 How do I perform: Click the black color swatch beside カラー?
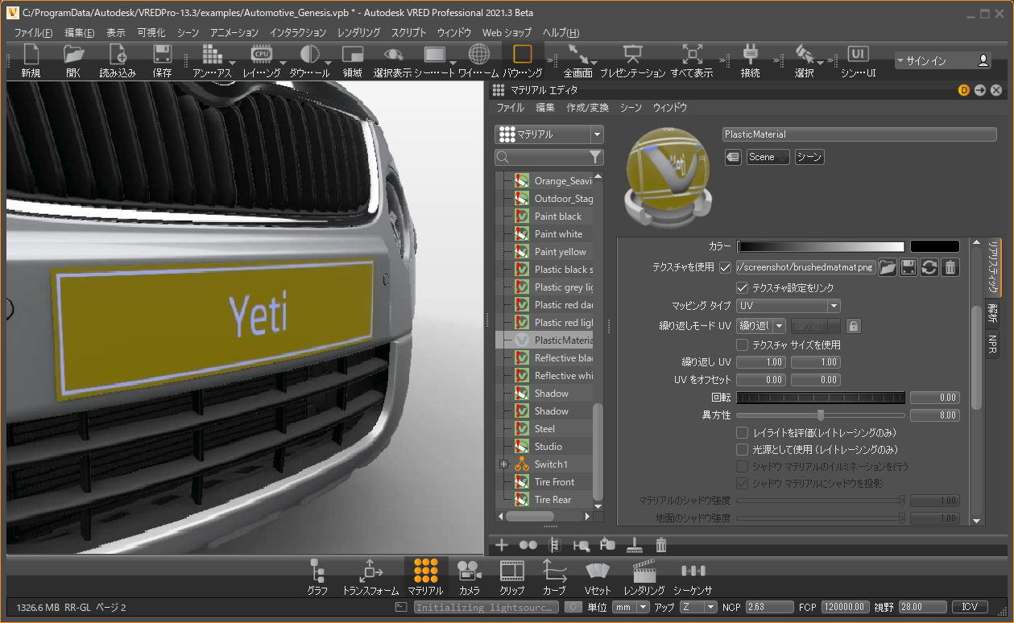tap(935, 246)
